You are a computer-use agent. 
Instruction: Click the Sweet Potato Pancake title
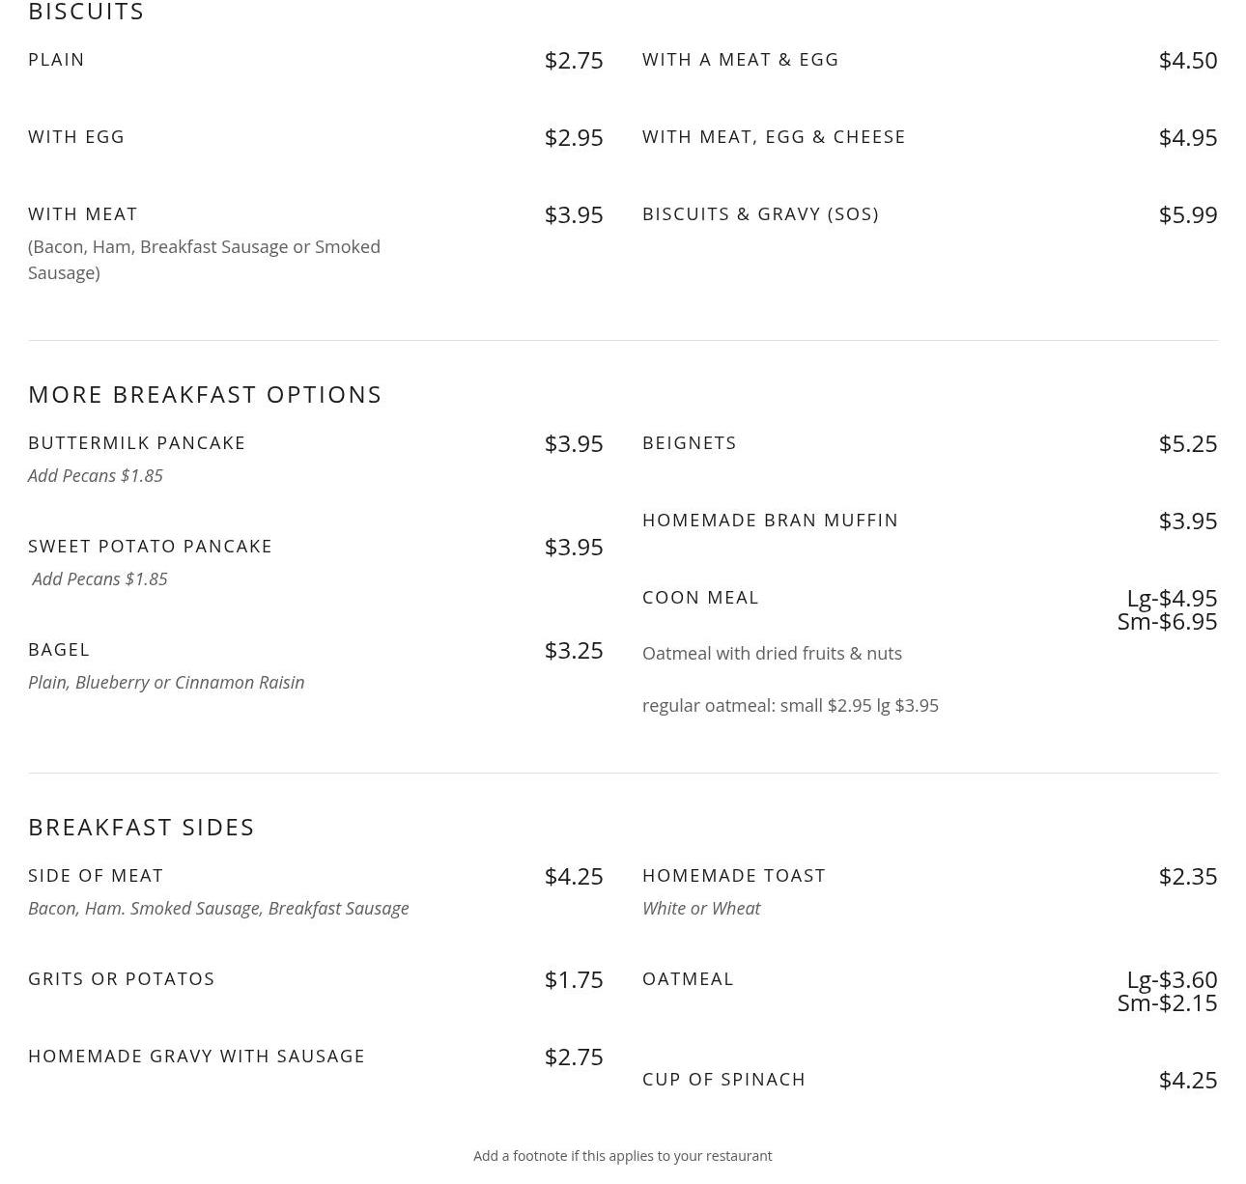point(150,547)
